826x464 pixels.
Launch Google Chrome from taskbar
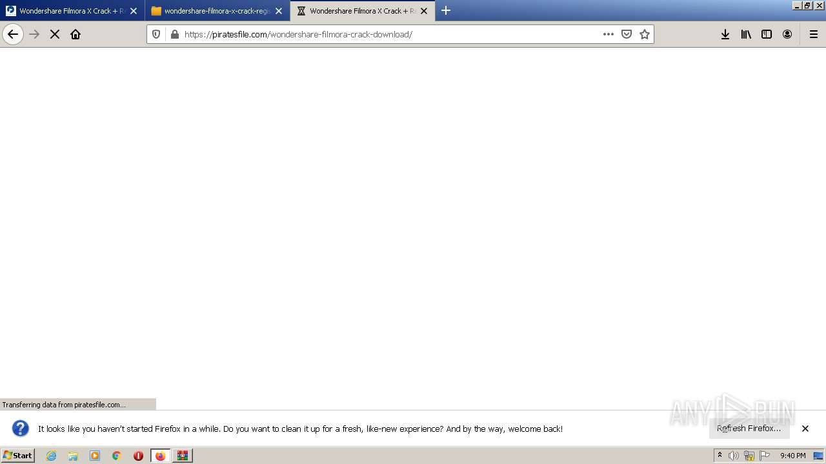coord(117,456)
